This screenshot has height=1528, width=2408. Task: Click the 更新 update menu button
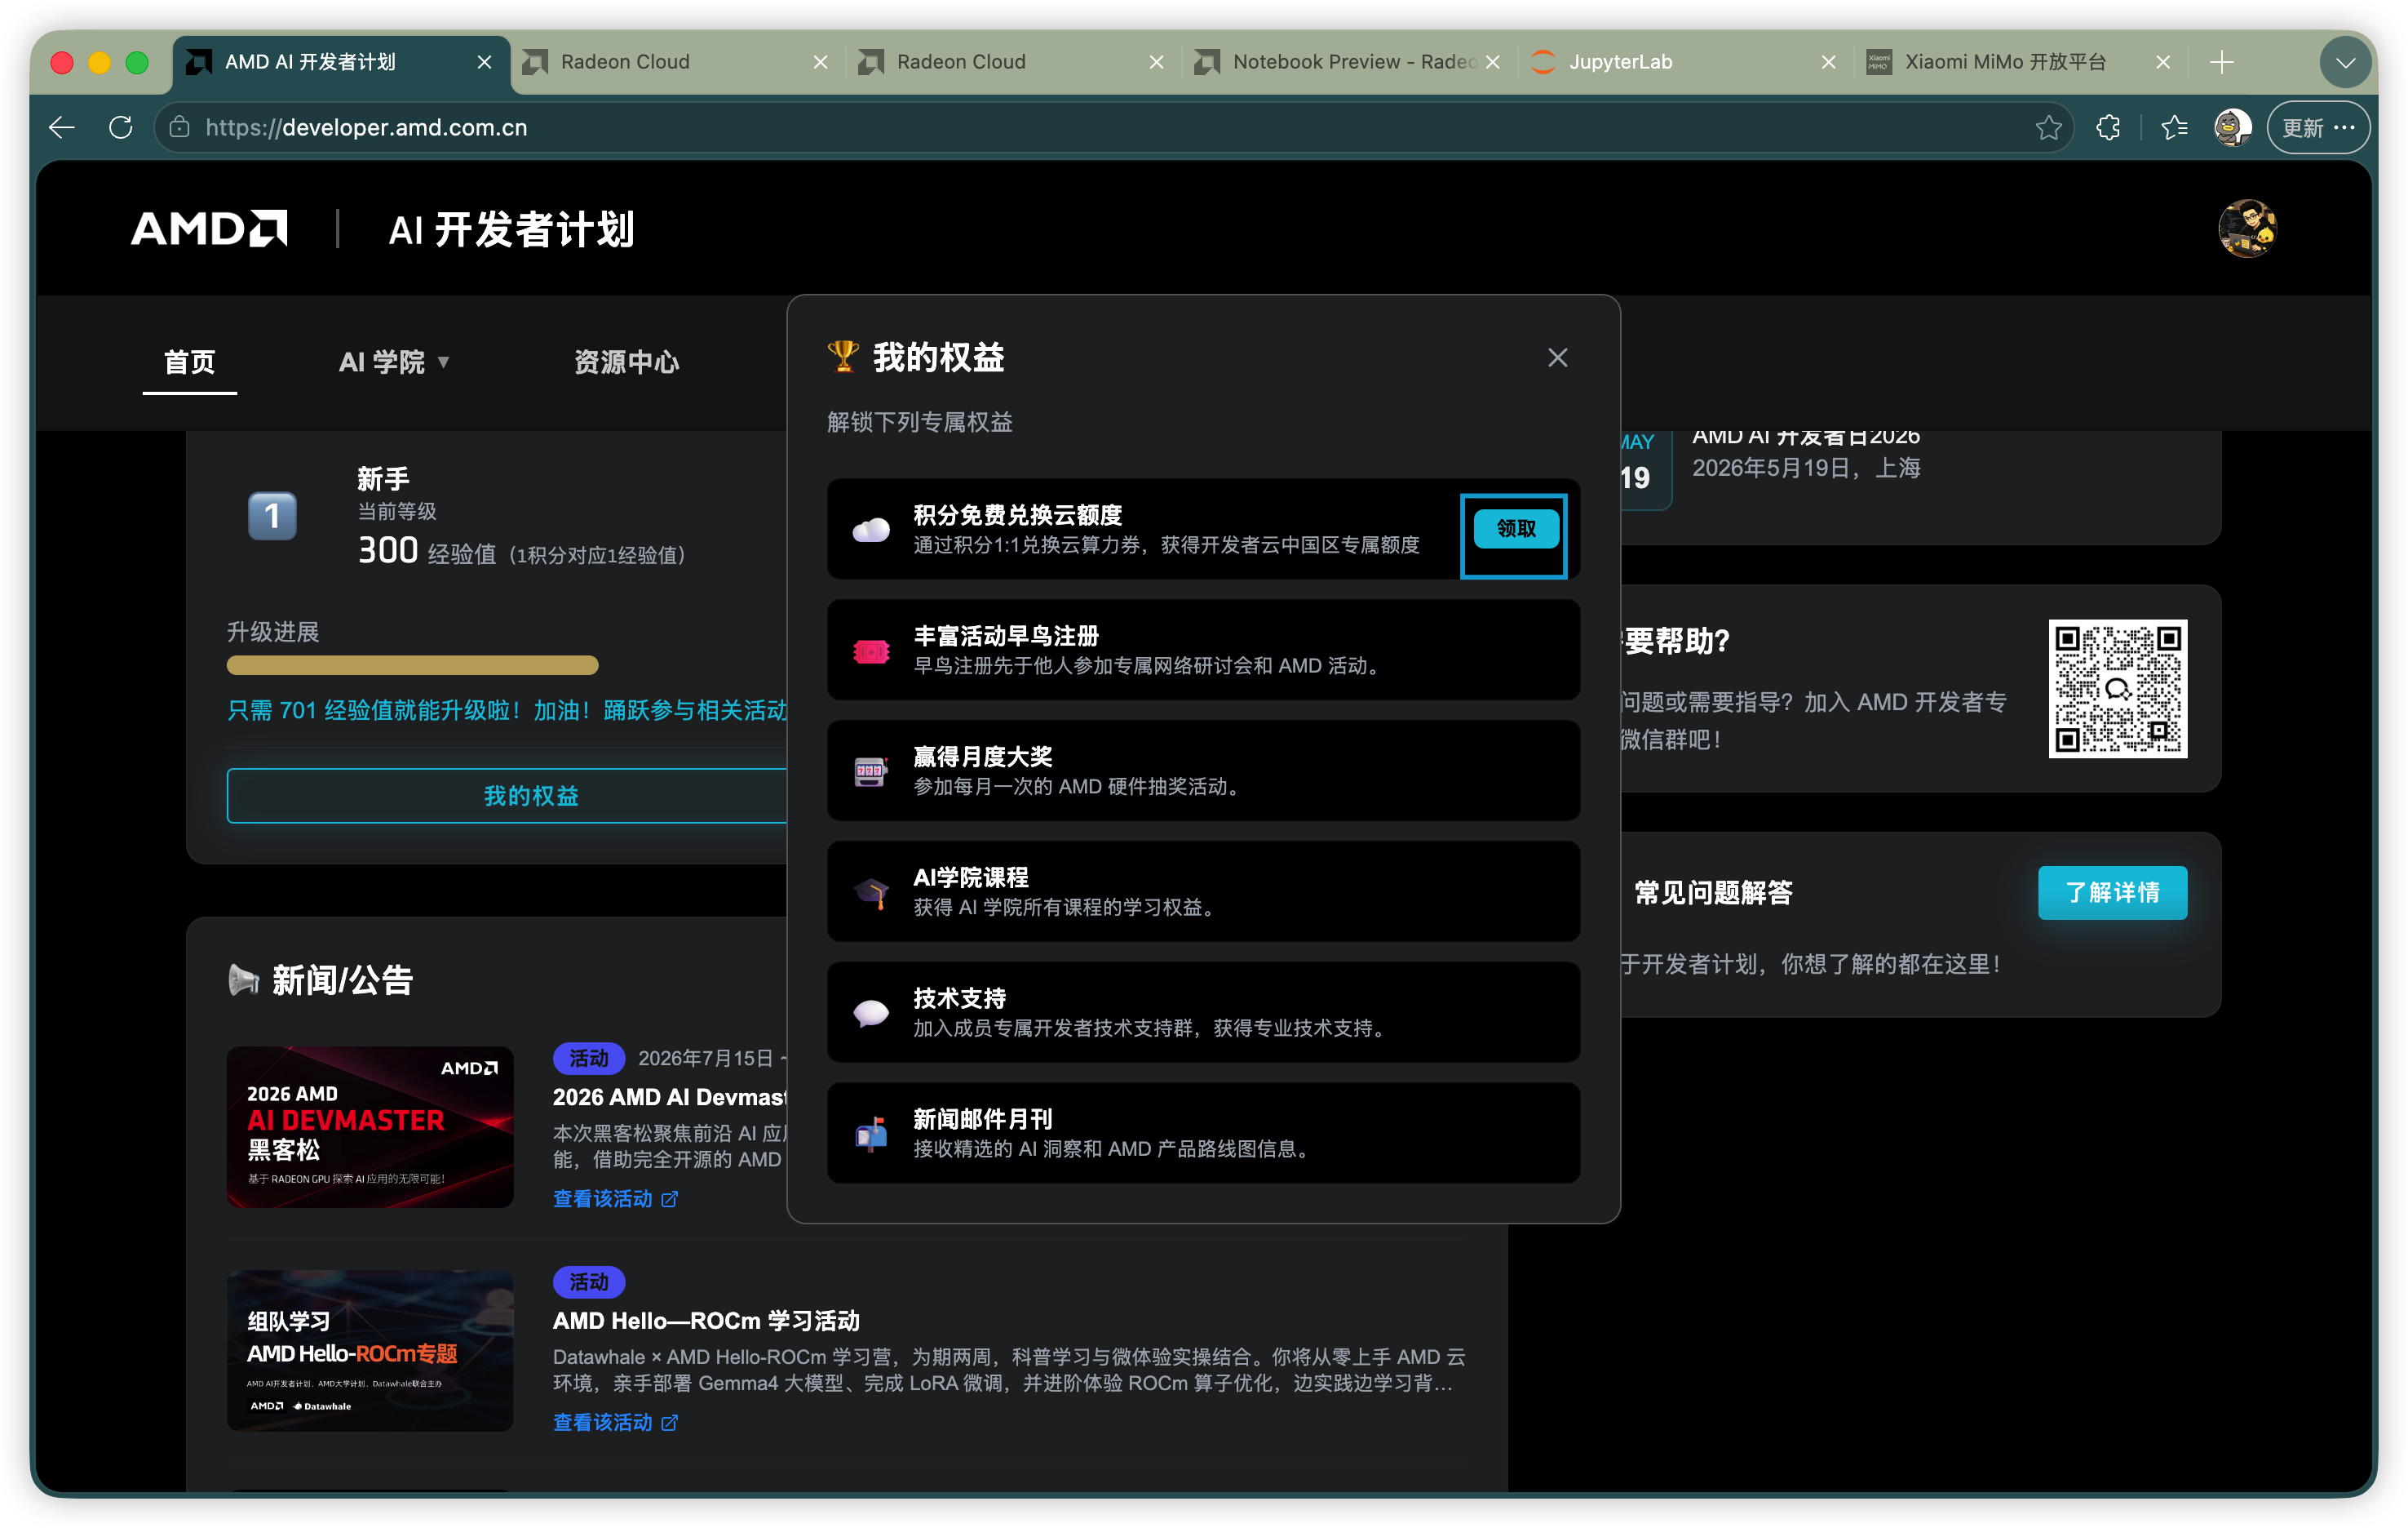[x=2318, y=127]
